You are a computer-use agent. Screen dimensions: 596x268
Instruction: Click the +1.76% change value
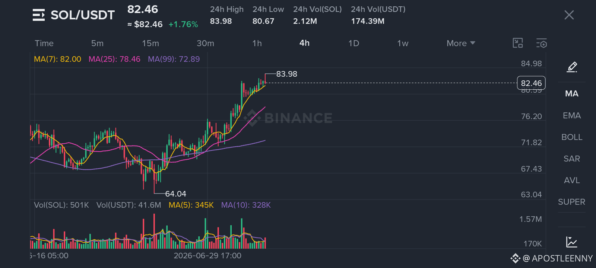[183, 24]
